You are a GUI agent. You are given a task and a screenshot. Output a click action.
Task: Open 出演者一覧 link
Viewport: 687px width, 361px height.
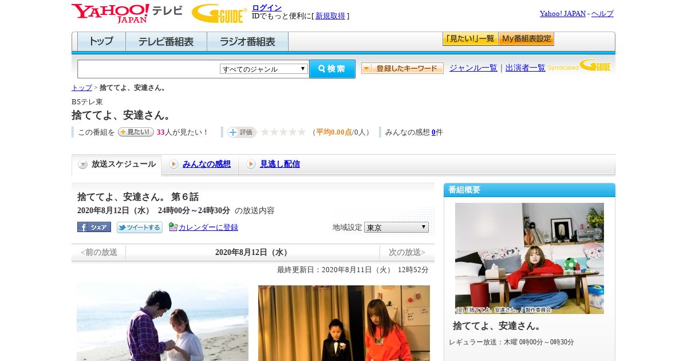[x=525, y=68]
